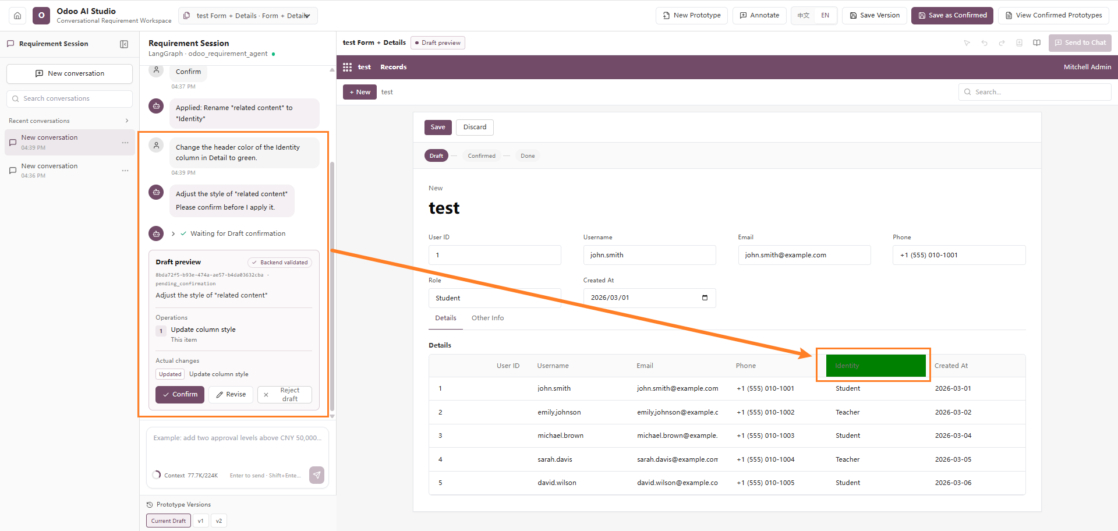Click the Odoo AI Studio logo
This screenshot has width=1118, height=531.
coord(41,16)
